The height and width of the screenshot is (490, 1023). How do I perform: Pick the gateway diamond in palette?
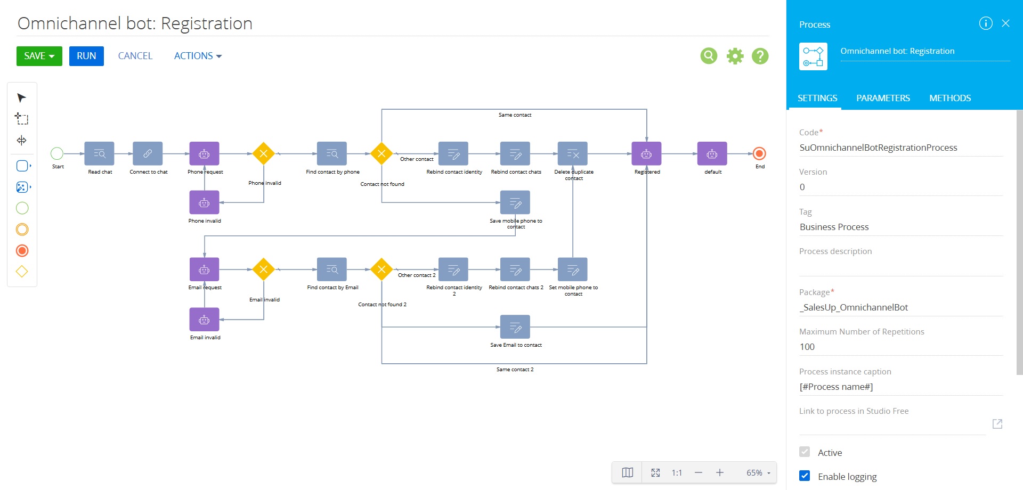pos(22,272)
